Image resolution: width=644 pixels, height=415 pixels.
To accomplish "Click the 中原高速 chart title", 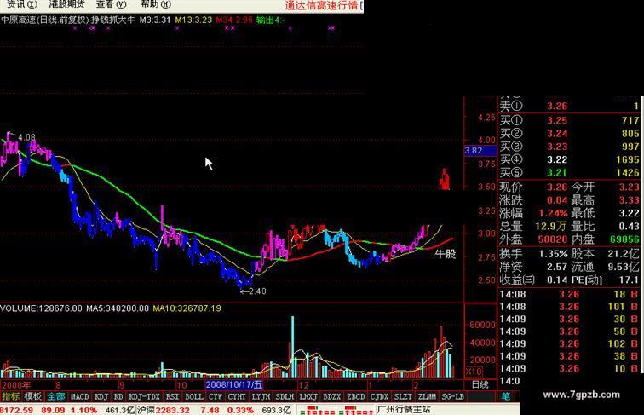I will 19,20.
